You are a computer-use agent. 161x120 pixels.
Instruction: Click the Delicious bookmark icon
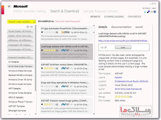click(x=148, y=12)
